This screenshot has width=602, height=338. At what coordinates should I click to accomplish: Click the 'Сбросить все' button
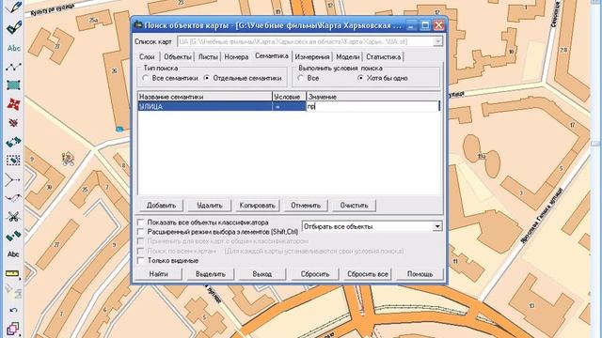click(x=368, y=274)
